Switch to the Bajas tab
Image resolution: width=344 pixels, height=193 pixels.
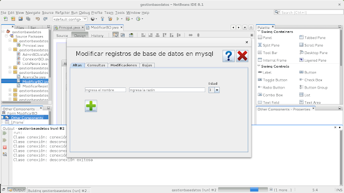147,65
